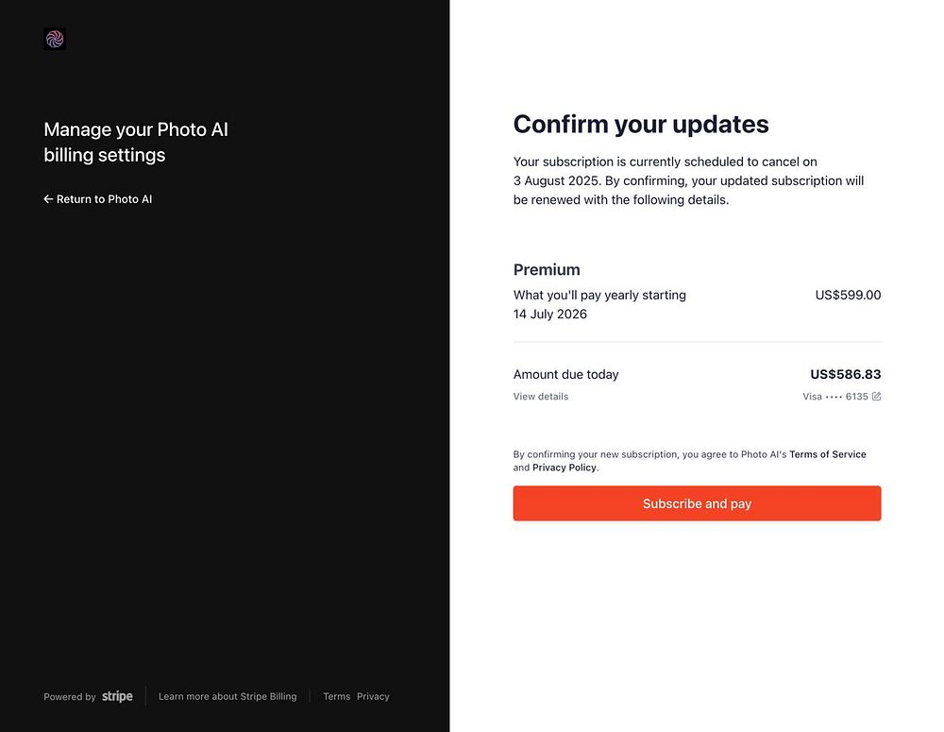Click the footer Privacy link
944x732 pixels.
click(373, 696)
